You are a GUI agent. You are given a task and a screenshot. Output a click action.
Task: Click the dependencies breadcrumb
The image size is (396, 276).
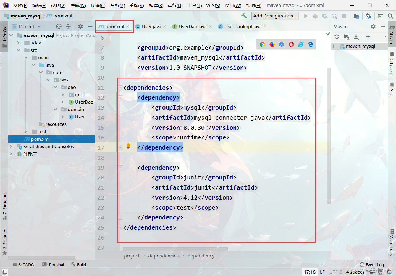coord(163,256)
